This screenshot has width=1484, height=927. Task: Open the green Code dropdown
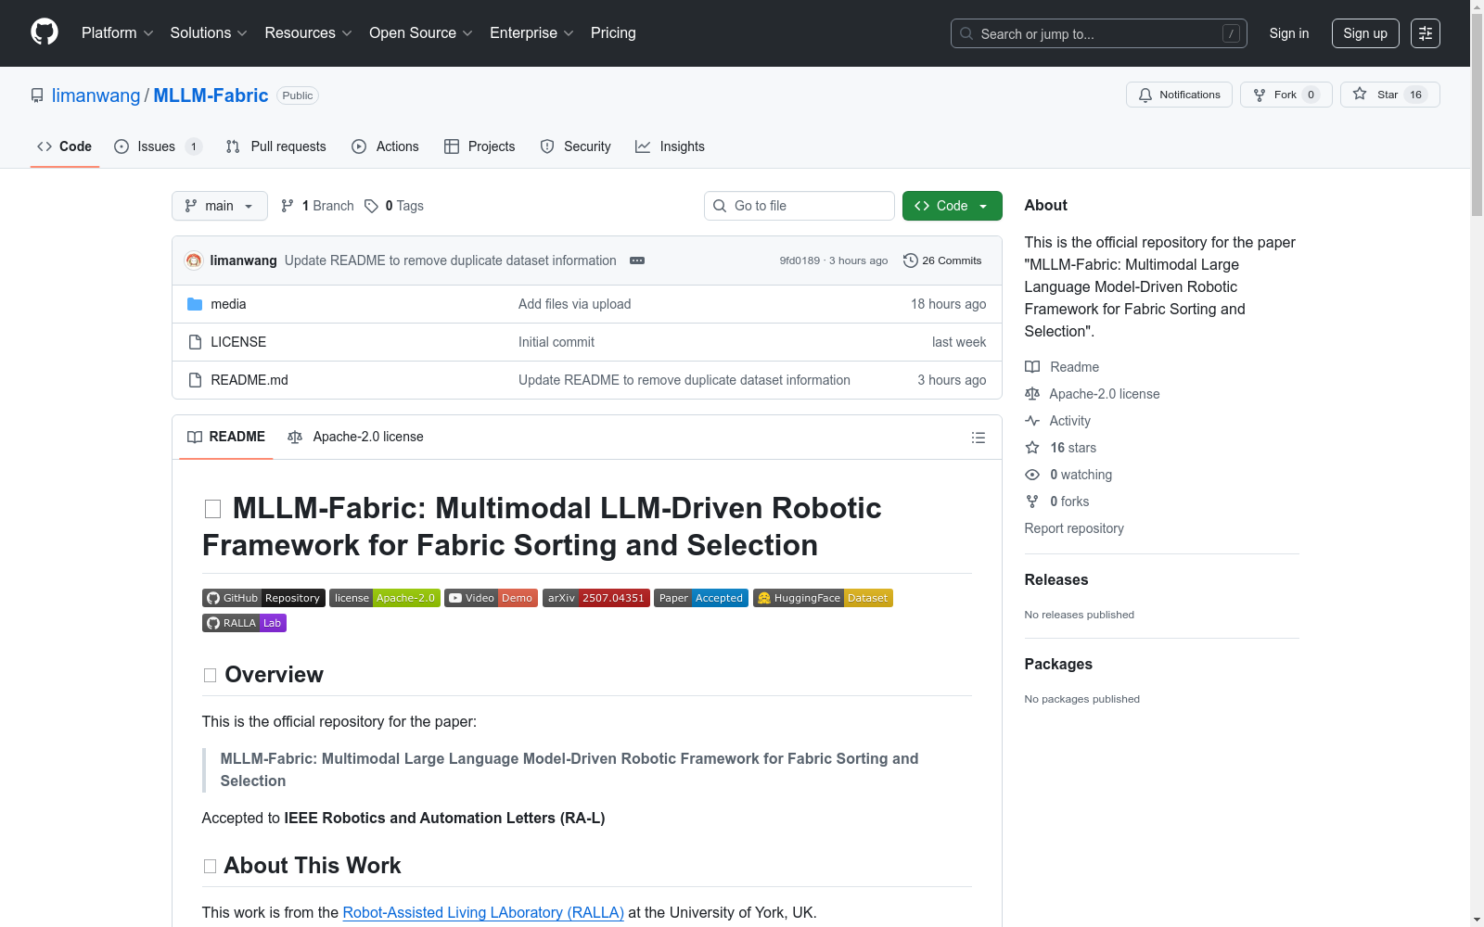click(x=952, y=206)
